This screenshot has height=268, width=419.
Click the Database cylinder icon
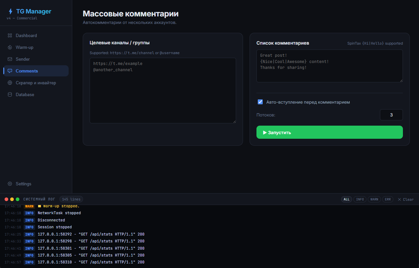pyautogui.click(x=10, y=94)
